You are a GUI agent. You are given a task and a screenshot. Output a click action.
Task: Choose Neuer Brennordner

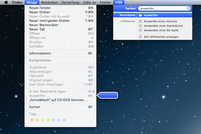[x=60, y=25]
